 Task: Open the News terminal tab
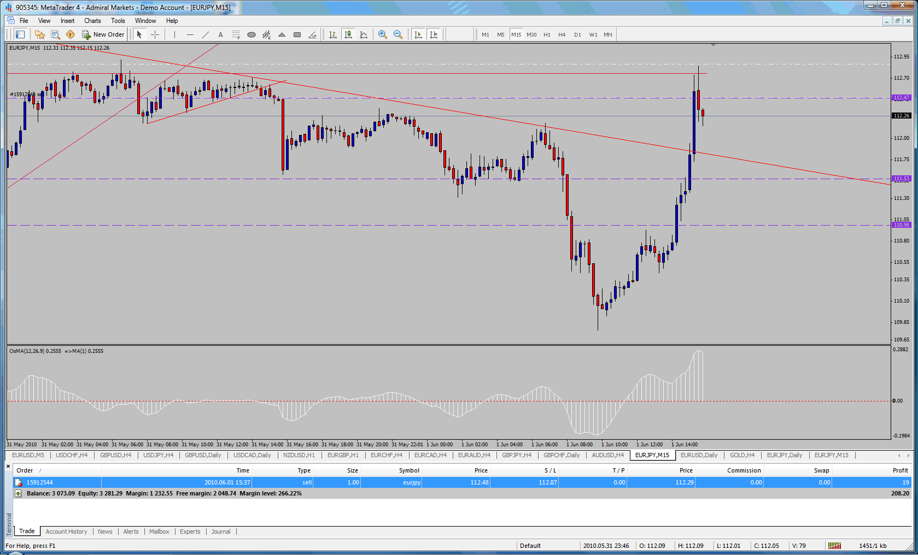point(105,532)
